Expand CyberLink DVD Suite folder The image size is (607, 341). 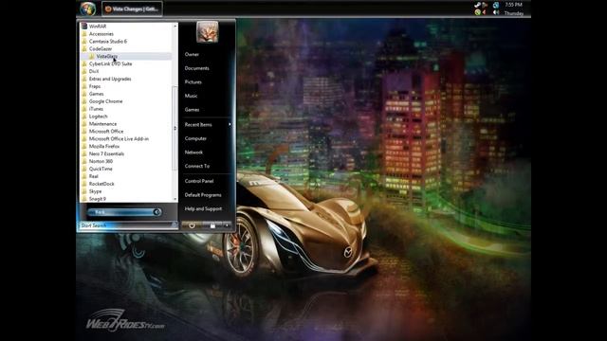tap(110, 63)
